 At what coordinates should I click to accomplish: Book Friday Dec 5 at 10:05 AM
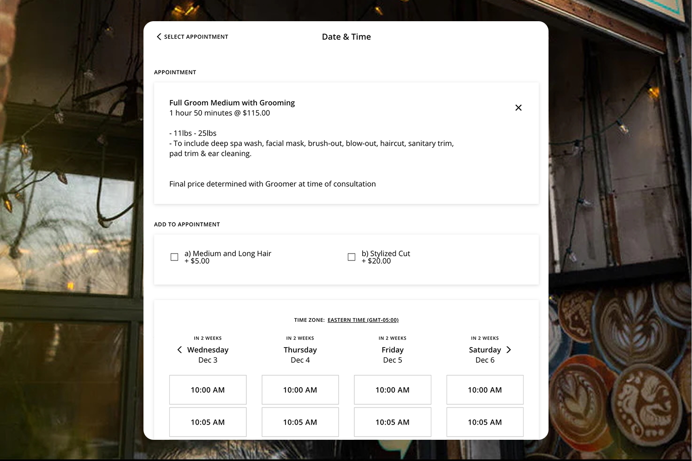click(x=393, y=422)
